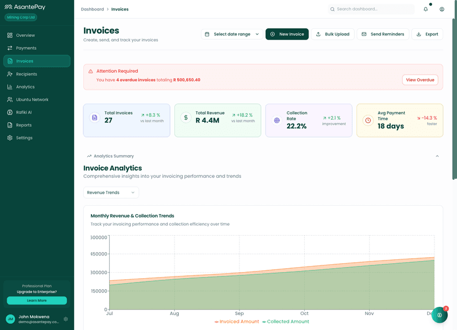This screenshot has width=457, height=330.
Task: Open the user account icon in the header
Action: (442, 9)
